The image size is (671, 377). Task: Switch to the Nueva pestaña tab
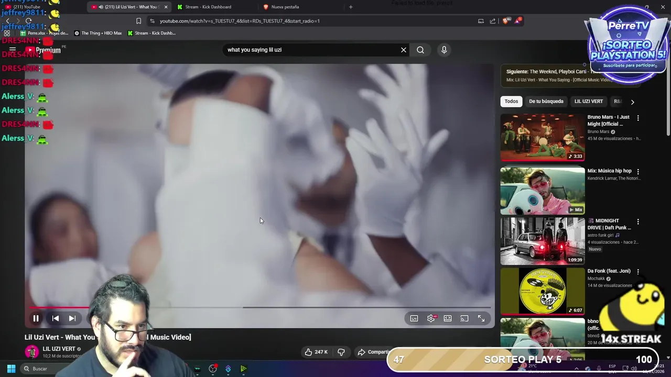[285, 7]
